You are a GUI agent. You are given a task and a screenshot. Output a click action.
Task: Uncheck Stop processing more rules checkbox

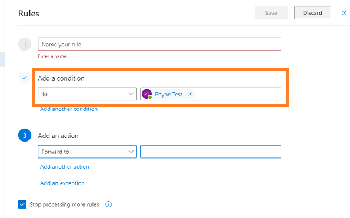[x=22, y=204]
